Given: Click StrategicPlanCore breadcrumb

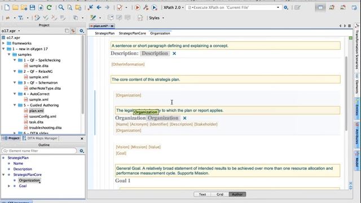Looking at the screenshot, I should point(133,33).
